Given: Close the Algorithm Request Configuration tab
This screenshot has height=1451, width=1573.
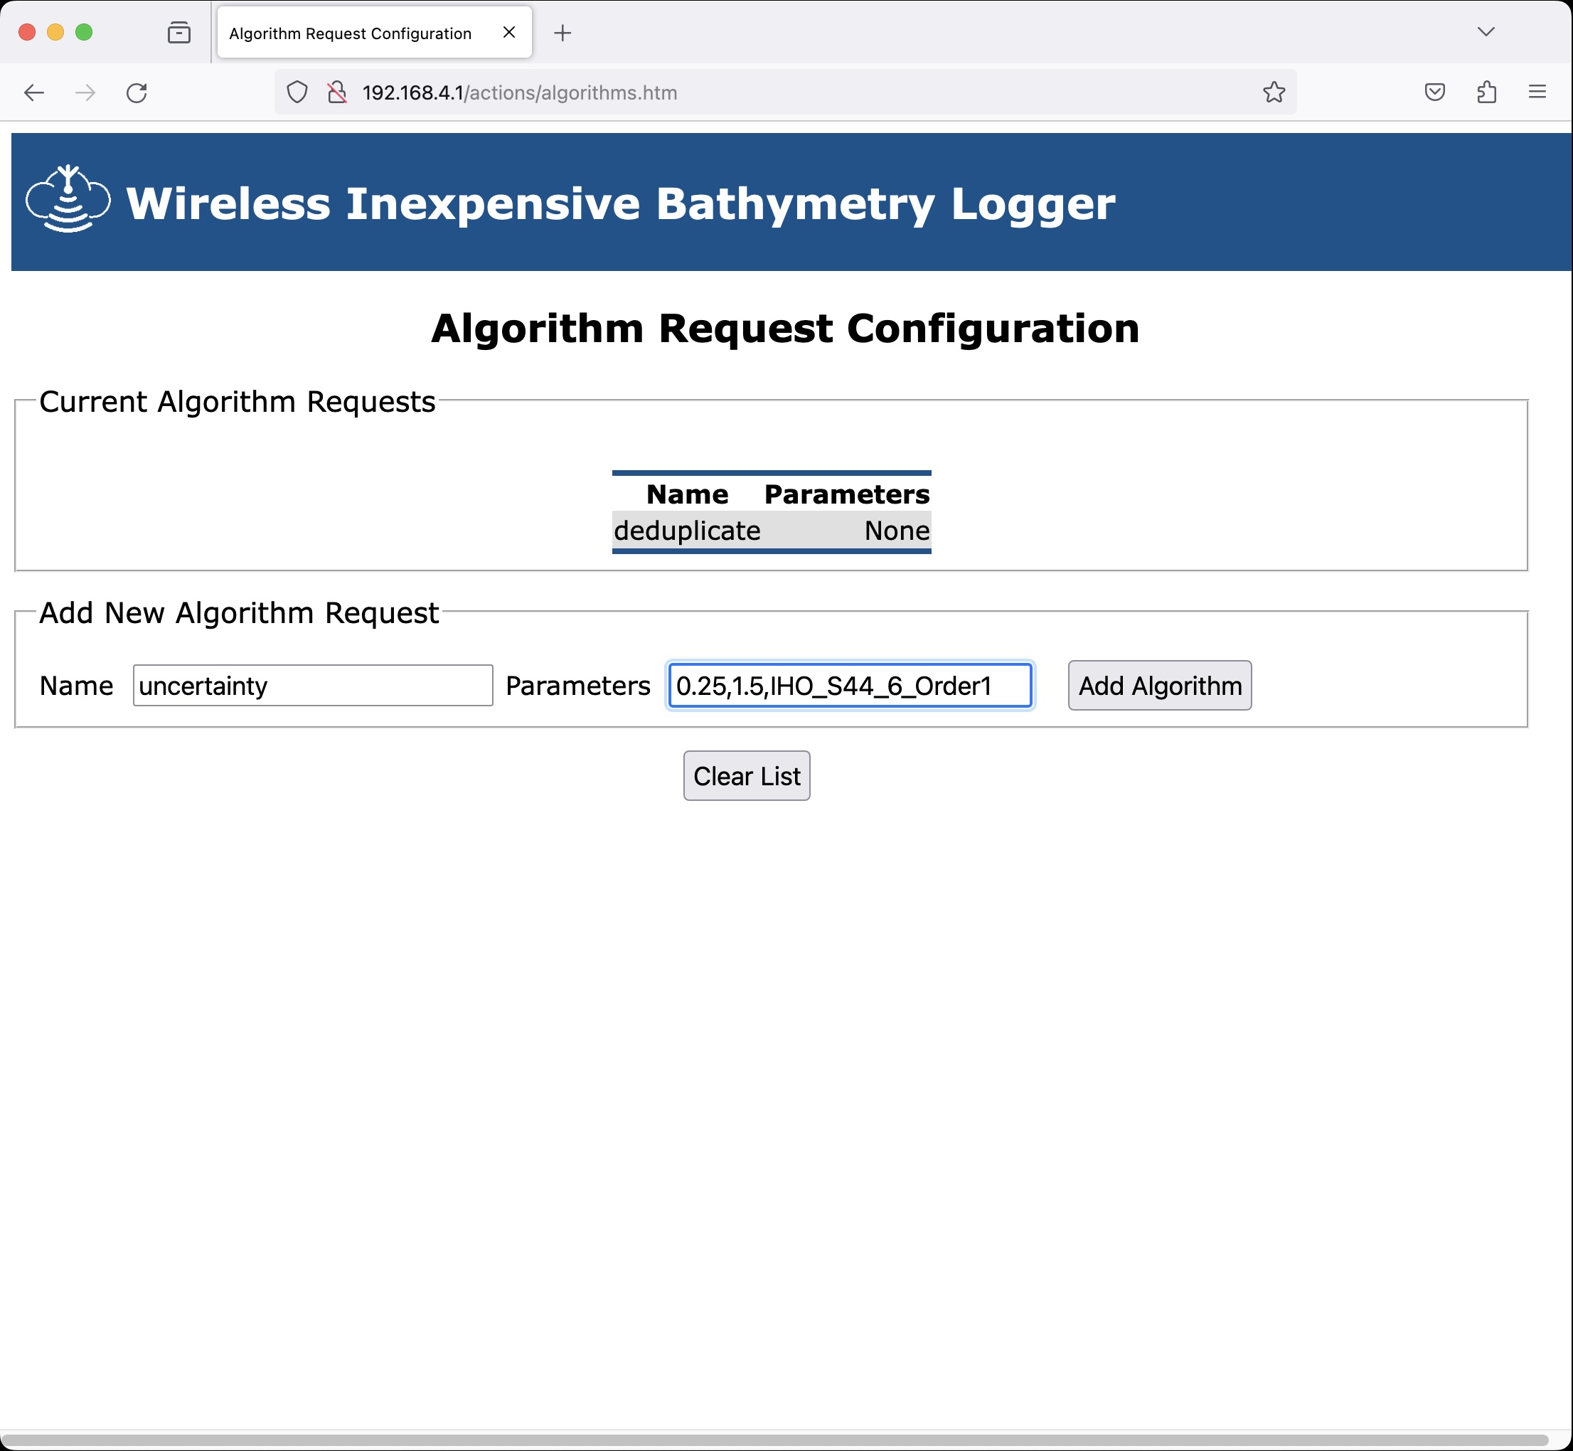Looking at the screenshot, I should 508,32.
